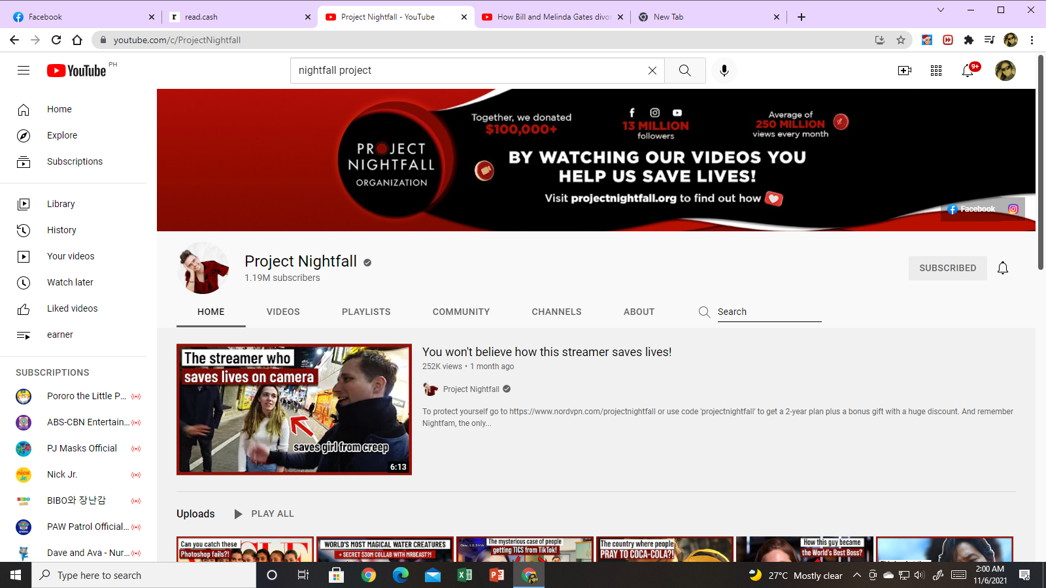
Task: Open Microsoft Edge from the taskbar
Action: (401, 575)
